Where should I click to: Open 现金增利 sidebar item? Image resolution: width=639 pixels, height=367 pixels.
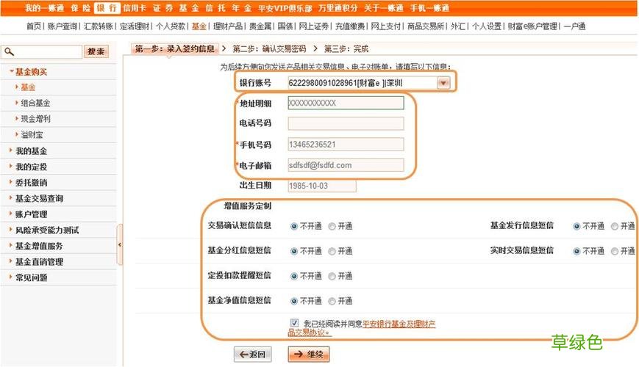click(x=35, y=119)
